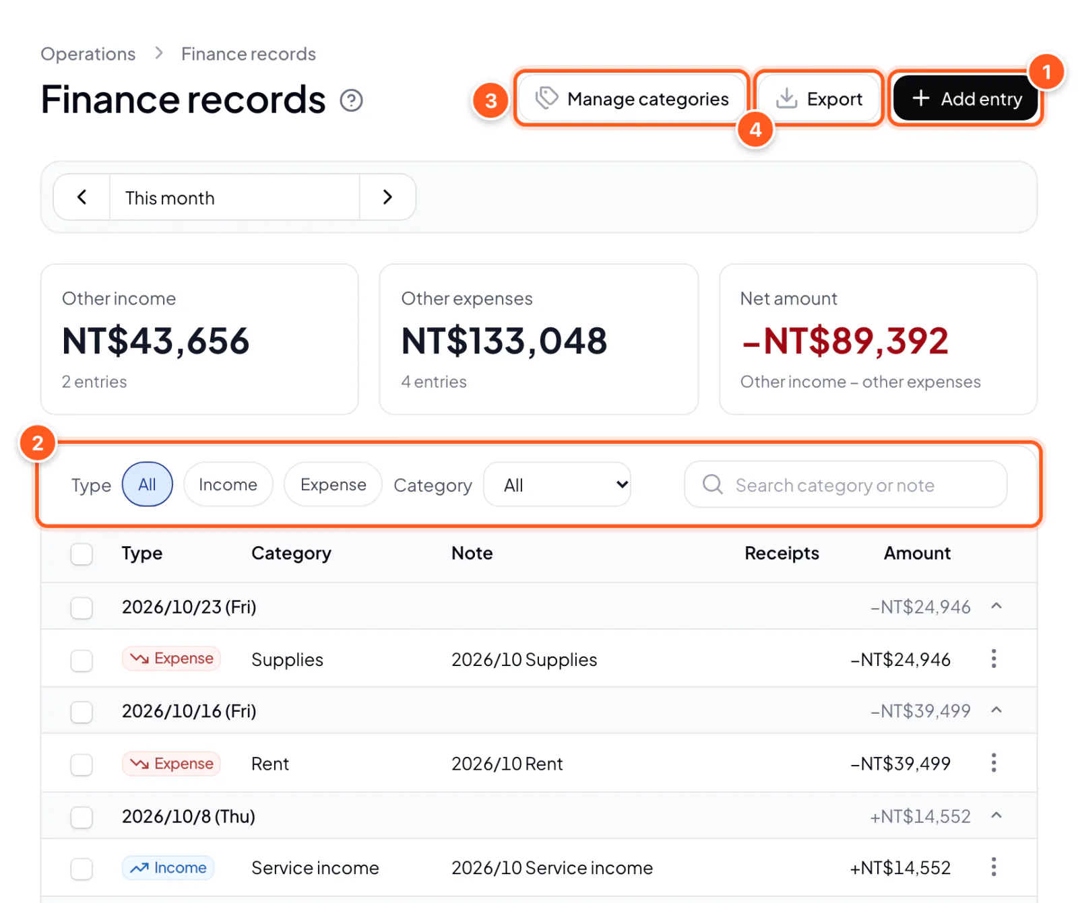Click the Other income NT$43,656 card

click(199, 339)
